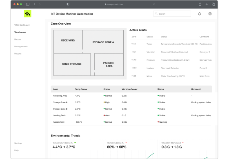
Task: Show the tab overview icon
Action: coord(213,4)
